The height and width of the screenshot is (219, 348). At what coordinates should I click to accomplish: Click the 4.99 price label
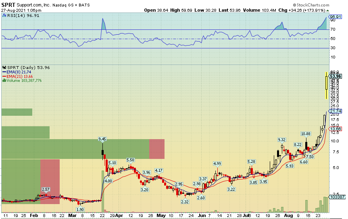[x=217, y=163]
